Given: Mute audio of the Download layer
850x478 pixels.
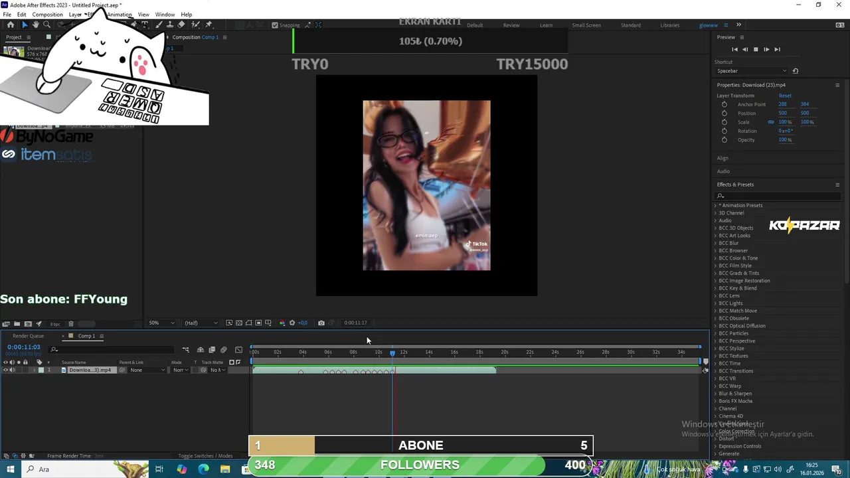Looking at the screenshot, I should point(12,370).
